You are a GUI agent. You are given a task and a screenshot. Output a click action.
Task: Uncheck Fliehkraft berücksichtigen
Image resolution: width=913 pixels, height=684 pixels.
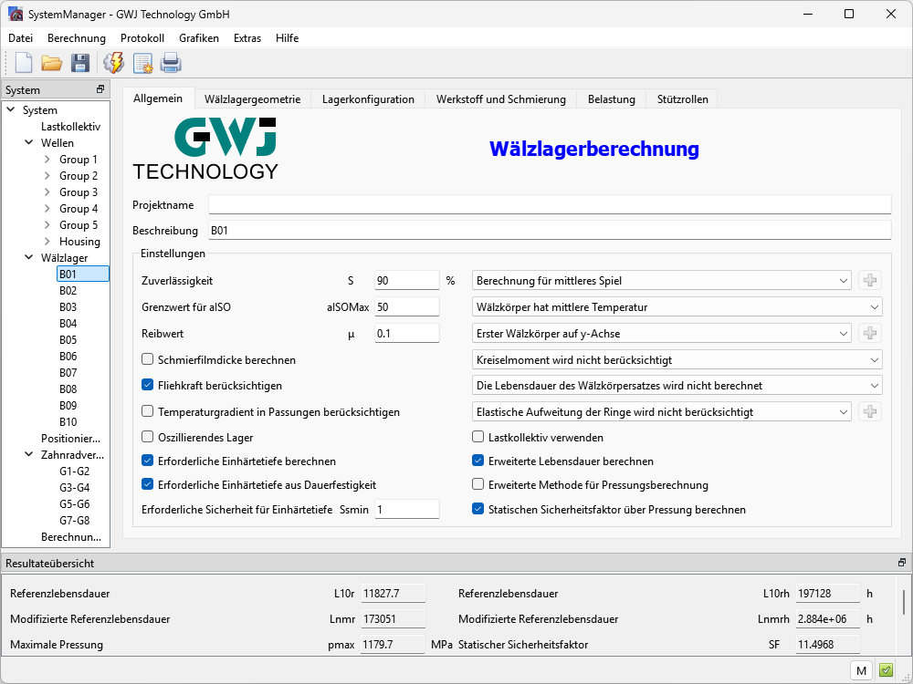click(x=148, y=386)
